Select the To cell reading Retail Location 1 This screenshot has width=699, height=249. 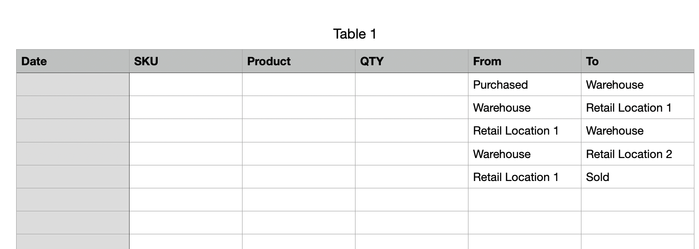click(638, 108)
